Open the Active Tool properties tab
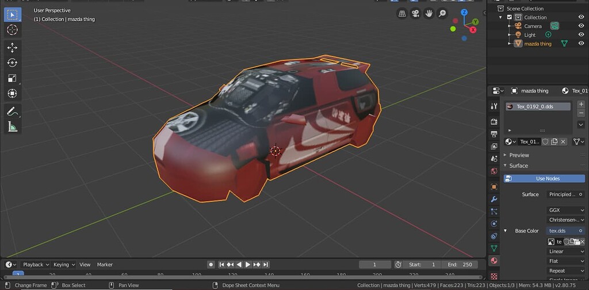This screenshot has height=290, width=589. point(494,106)
